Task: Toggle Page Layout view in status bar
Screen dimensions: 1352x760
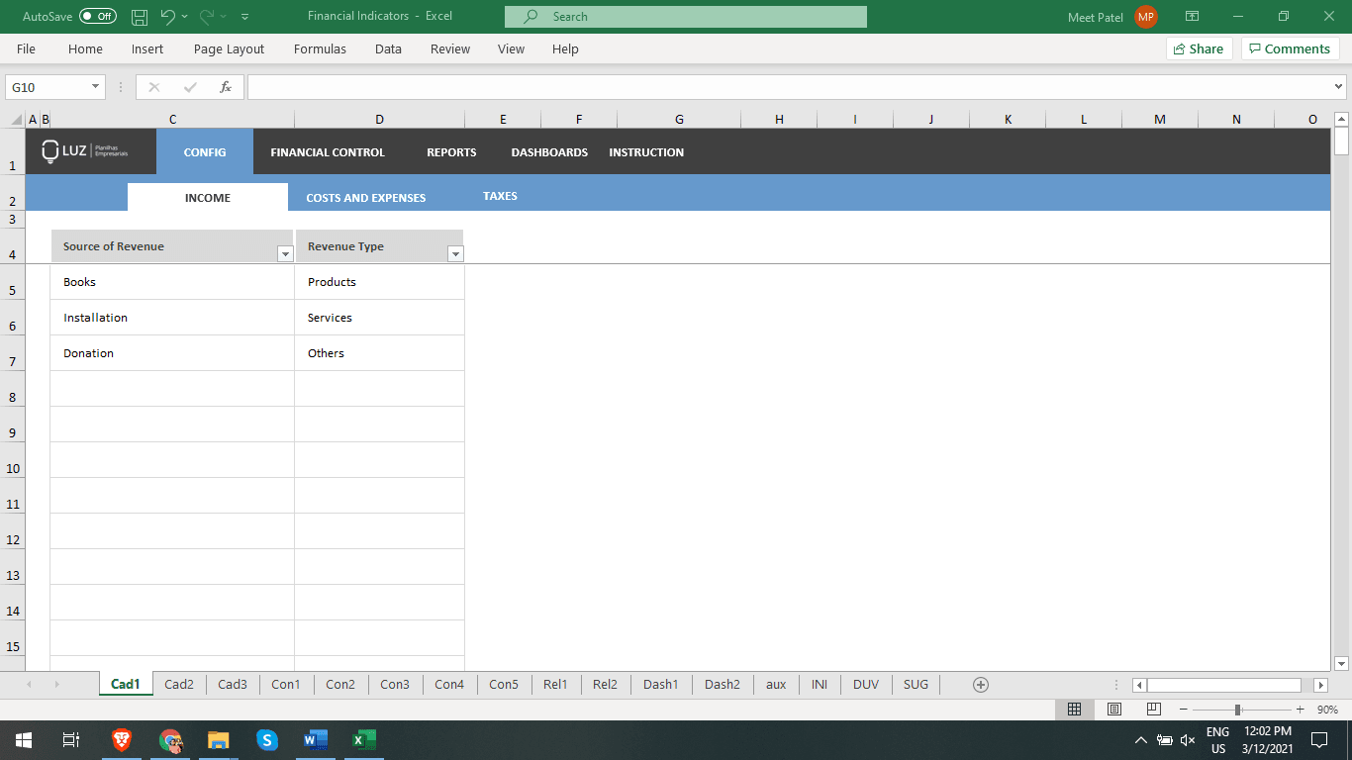Action: coord(1113,709)
